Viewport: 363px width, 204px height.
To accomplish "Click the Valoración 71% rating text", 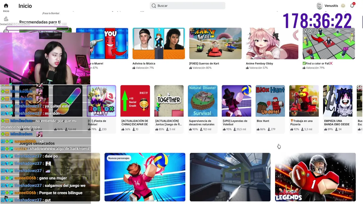I will (145, 68).
